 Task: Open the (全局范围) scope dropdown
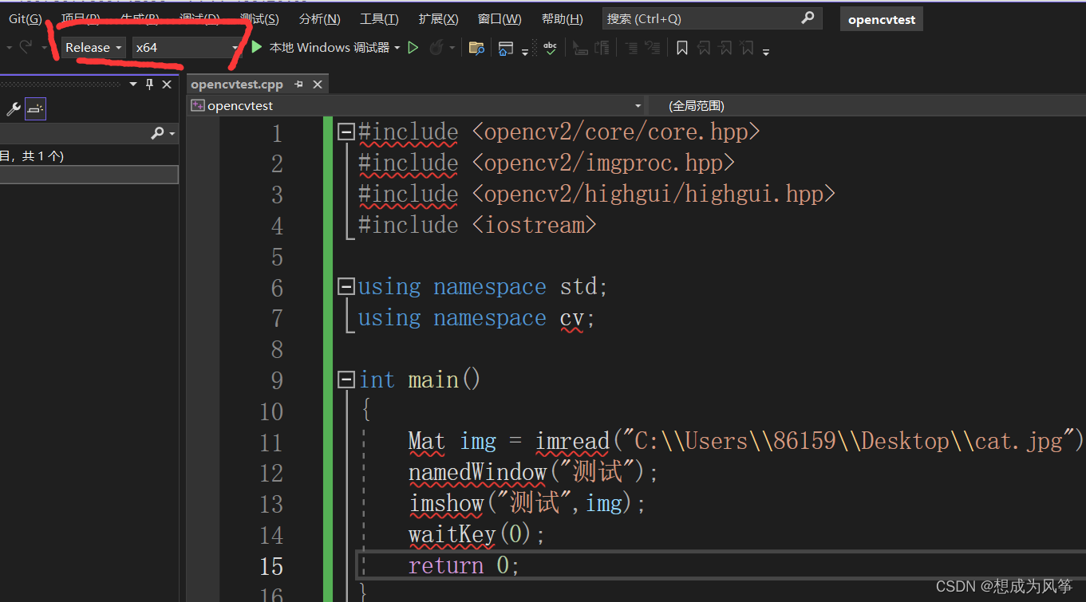point(866,105)
